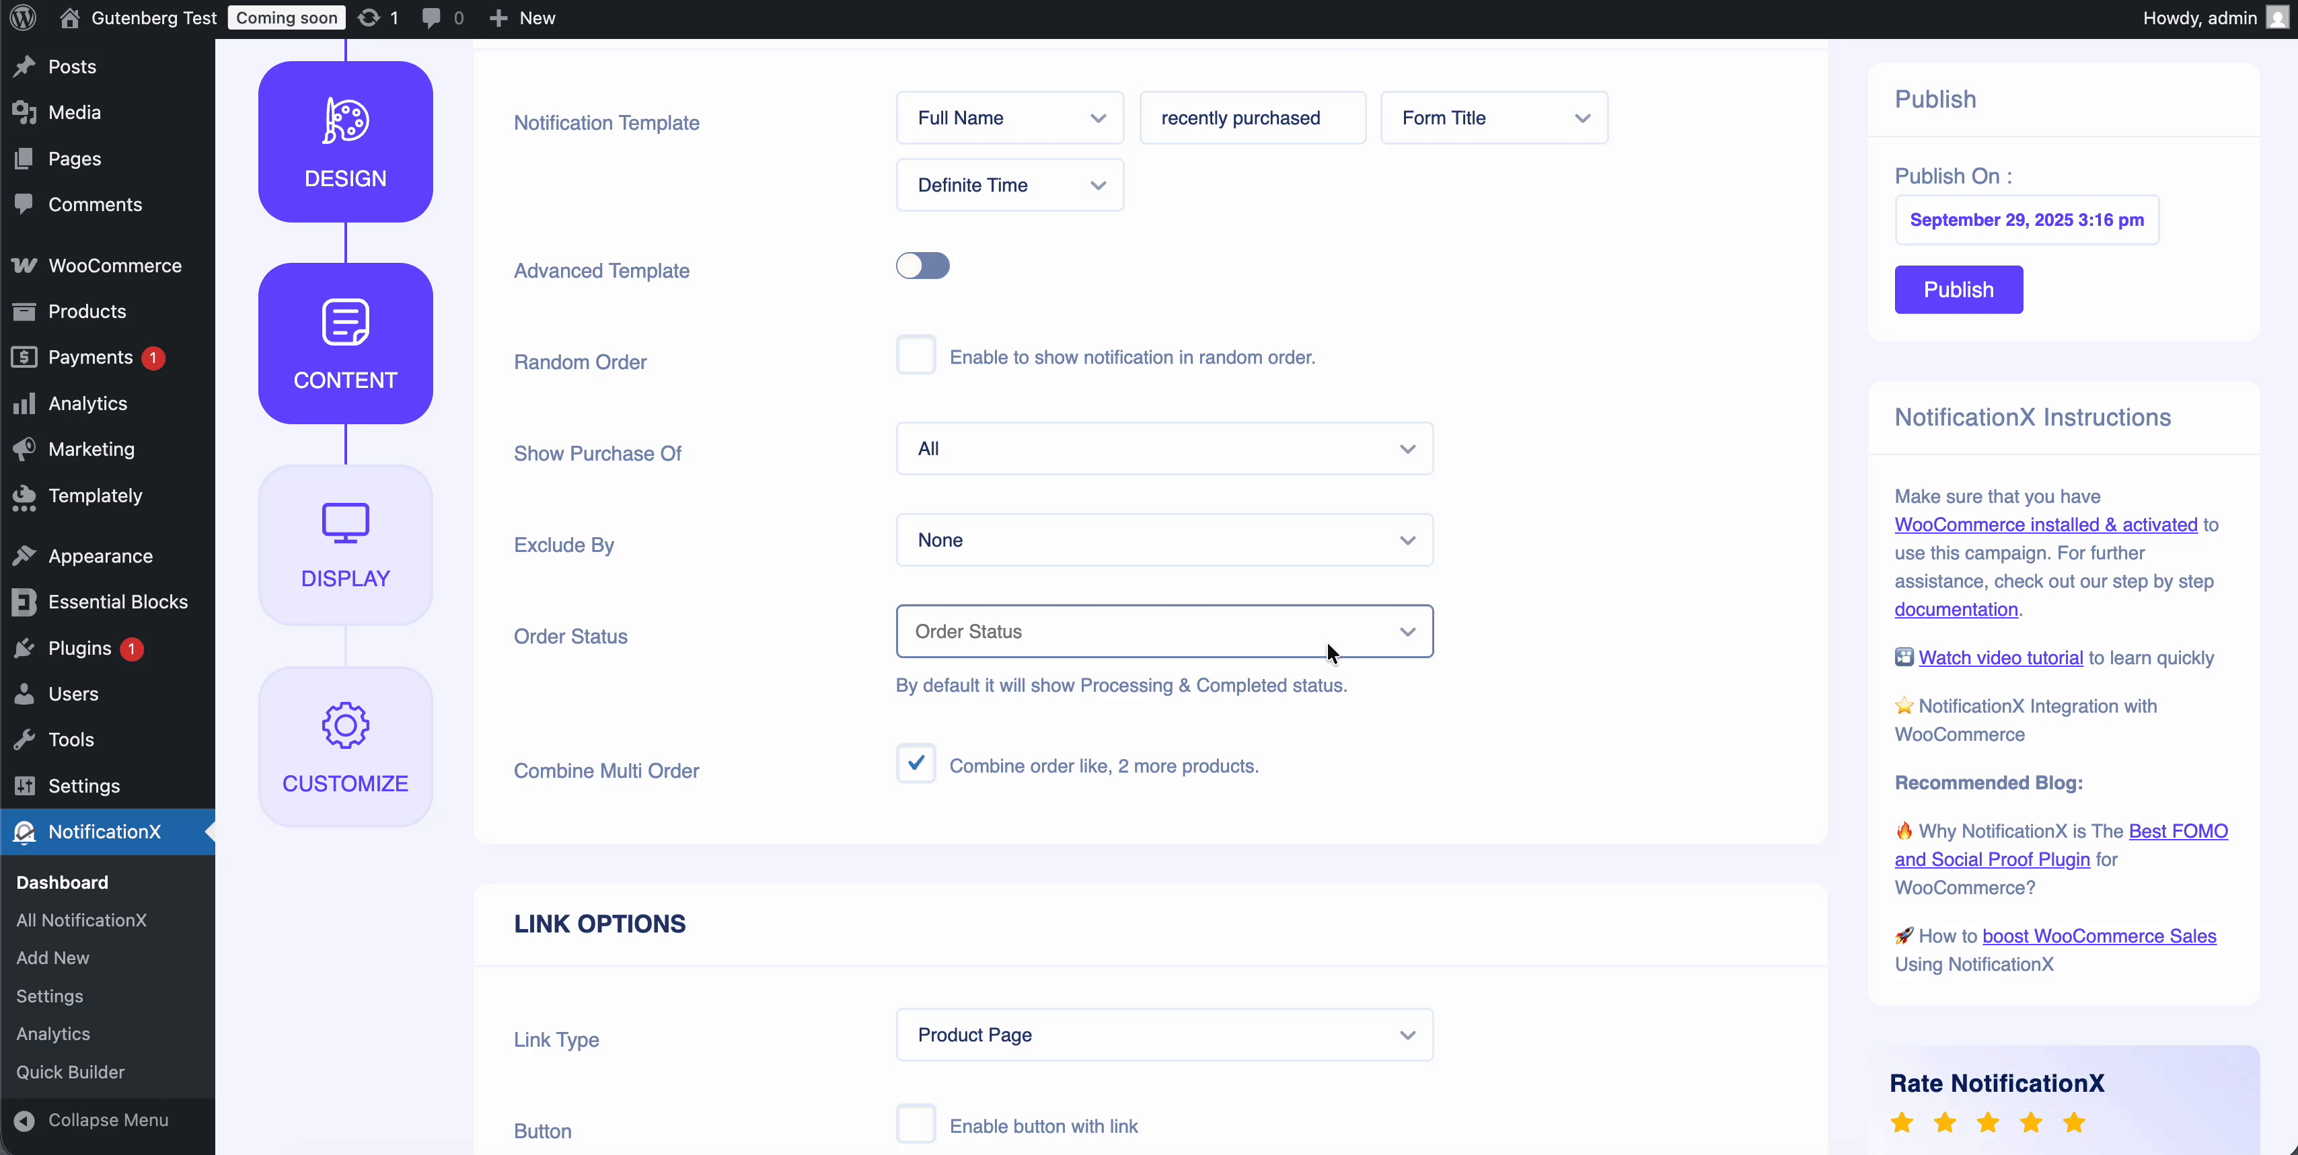The height and width of the screenshot is (1155, 2298).
Task: Click the WordPress logo icon
Action: [x=23, y=18]
